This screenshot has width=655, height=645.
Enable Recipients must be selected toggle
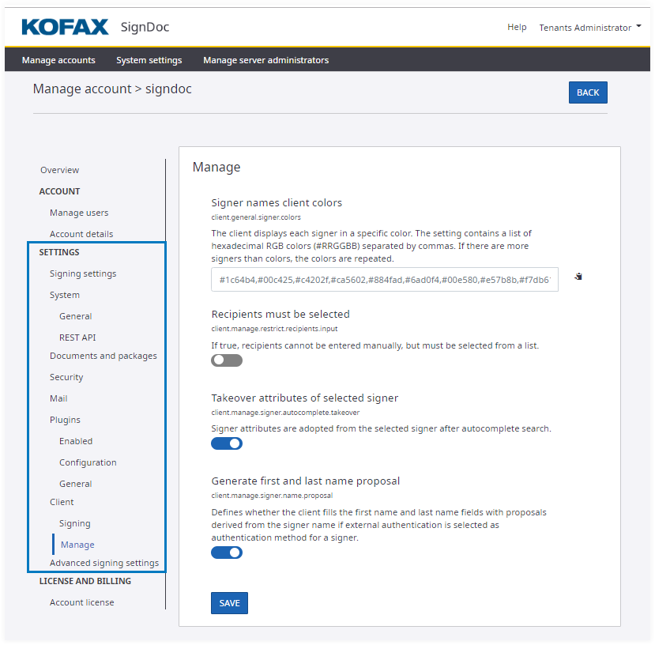227,360
